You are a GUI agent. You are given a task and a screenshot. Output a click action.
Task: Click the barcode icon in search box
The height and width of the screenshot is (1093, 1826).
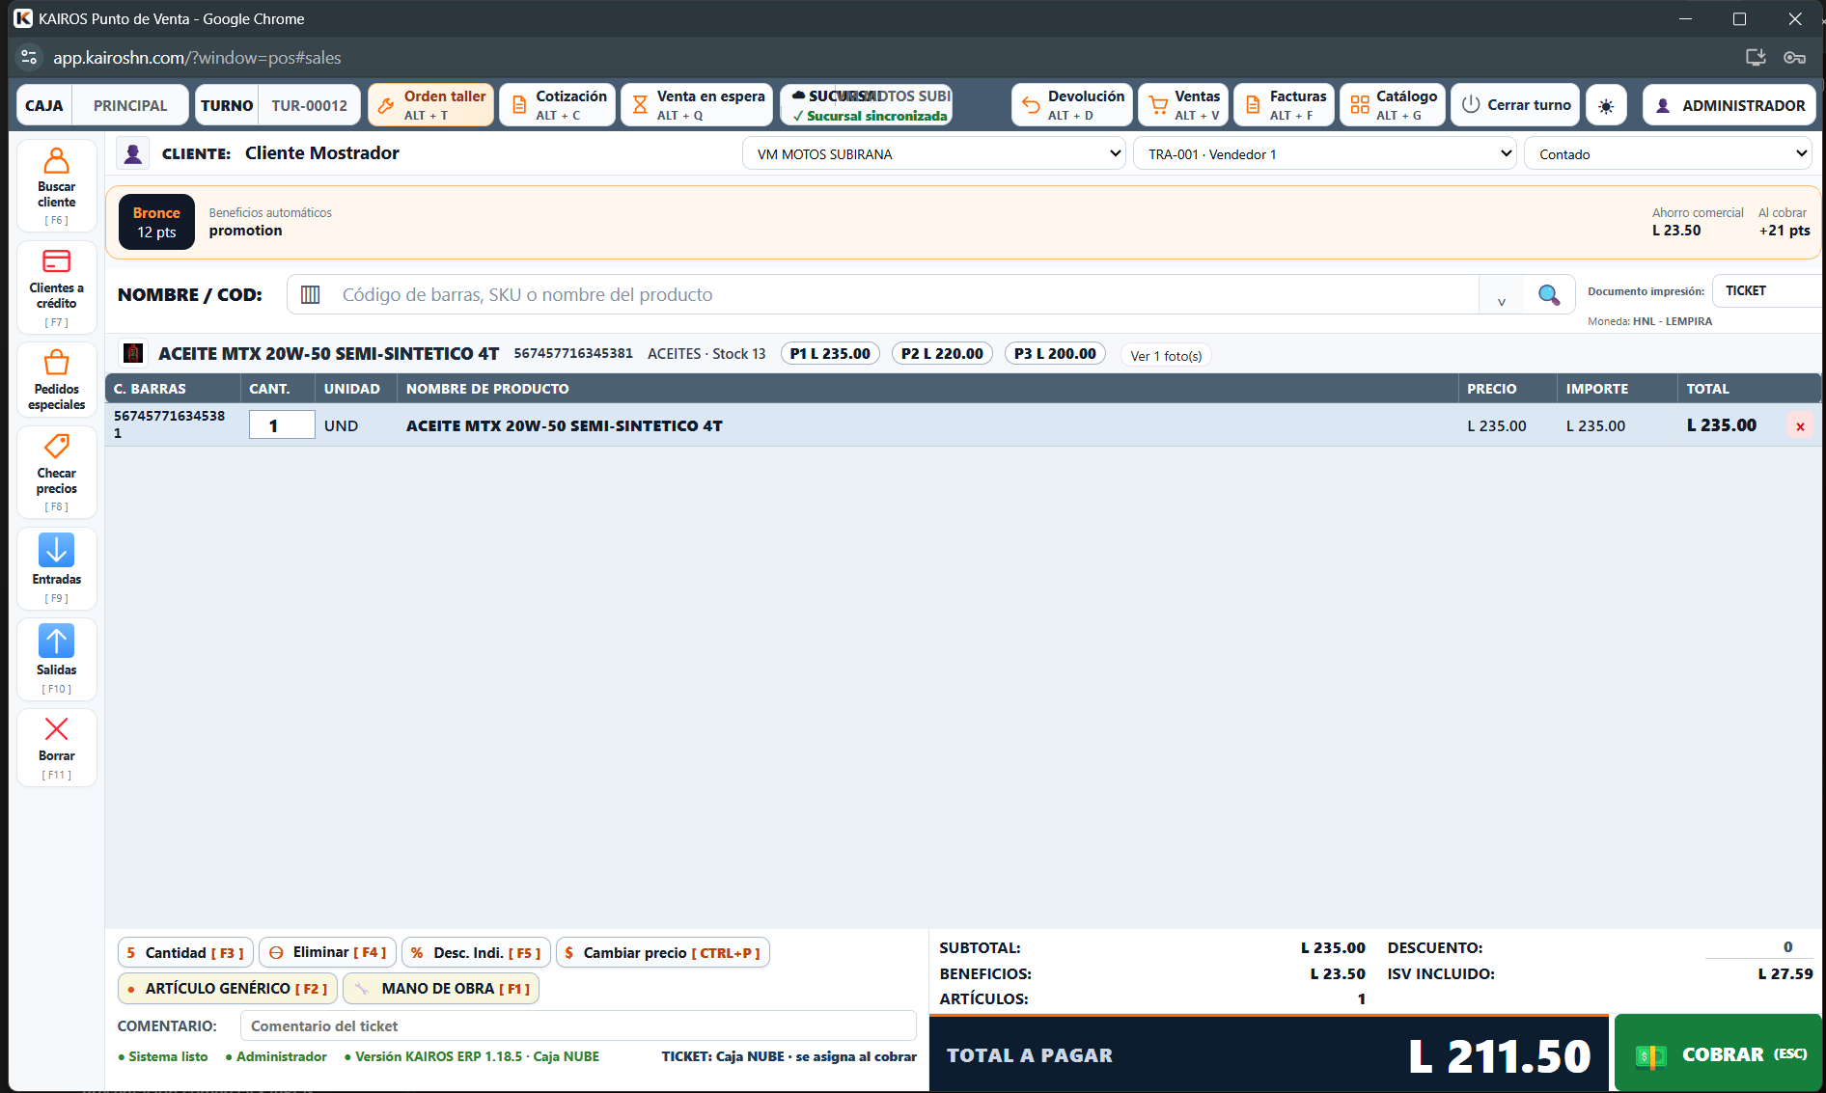point(310,295)
